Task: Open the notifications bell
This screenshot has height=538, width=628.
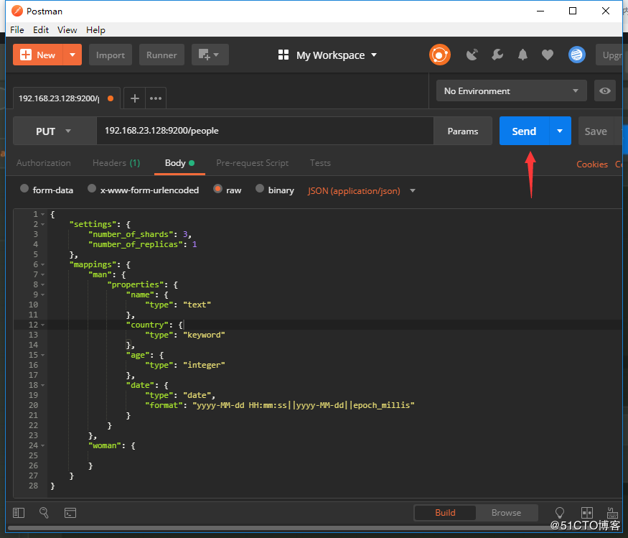Action: tap(522, 55)
